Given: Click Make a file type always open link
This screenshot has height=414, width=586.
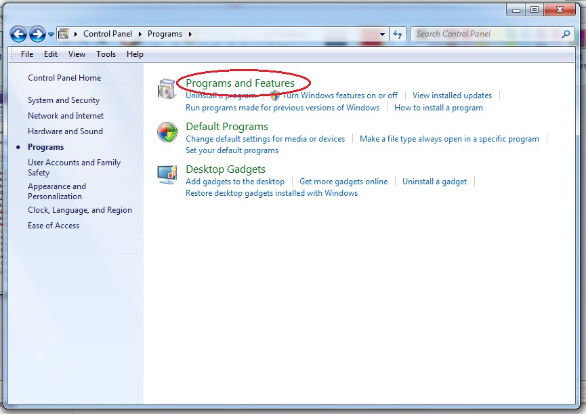Looking at the screenshot, I should tap(449, 139).
